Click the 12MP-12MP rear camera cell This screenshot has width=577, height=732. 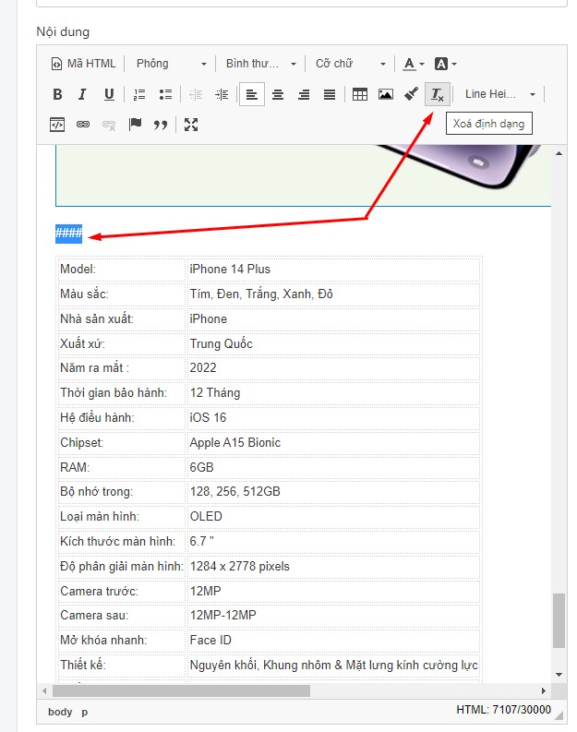(x=333, y=616)
